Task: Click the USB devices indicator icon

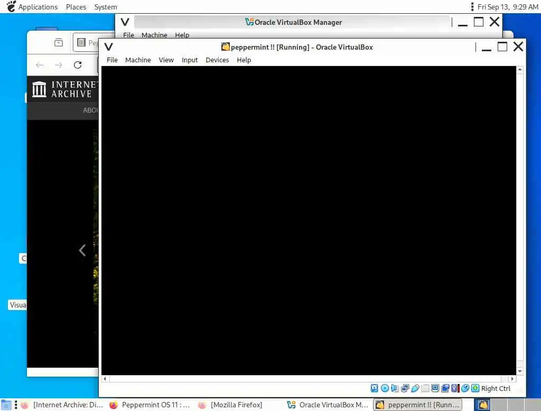Action: (x=415, y=388)
